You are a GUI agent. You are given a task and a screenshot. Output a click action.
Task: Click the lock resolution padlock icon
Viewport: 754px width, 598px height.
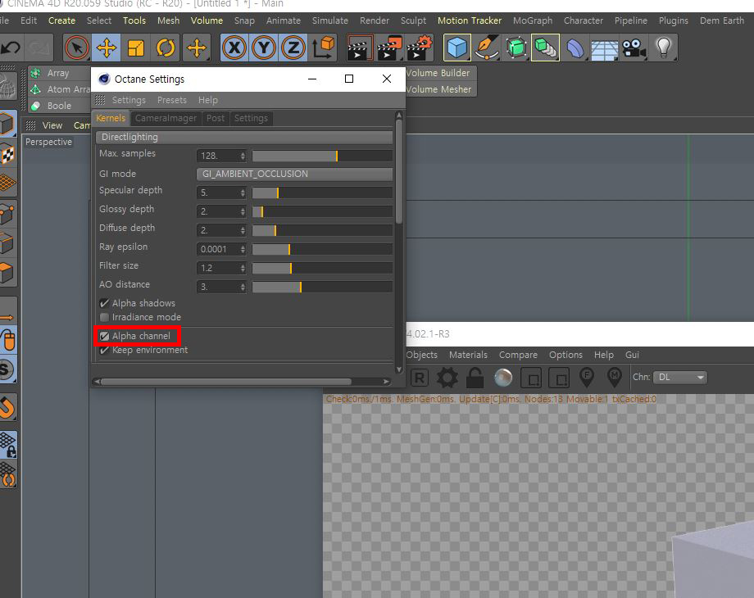tap(475, 378)
